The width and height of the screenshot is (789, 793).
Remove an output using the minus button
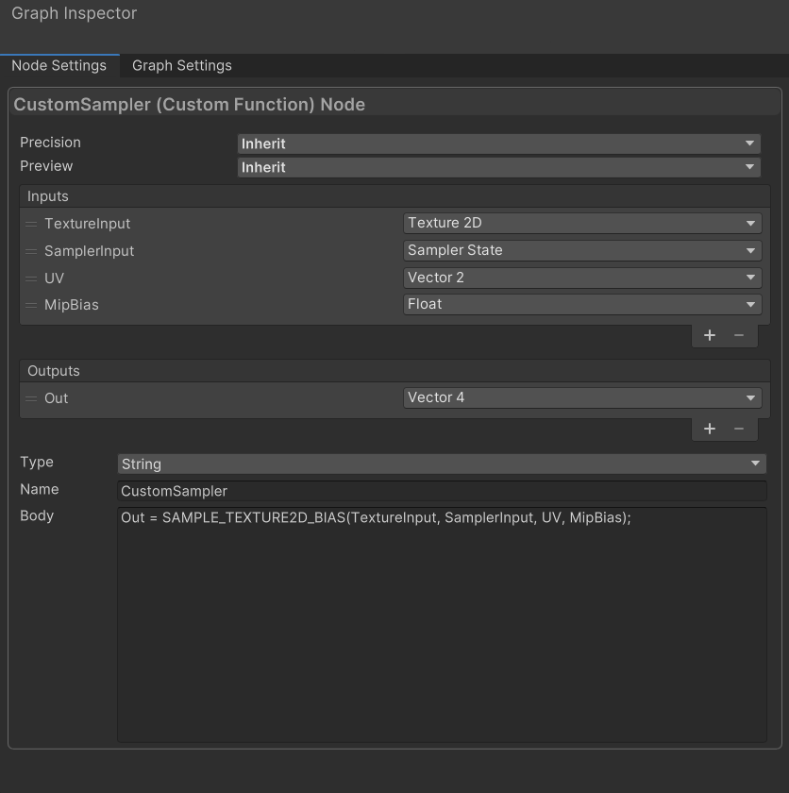click(740, 428)
